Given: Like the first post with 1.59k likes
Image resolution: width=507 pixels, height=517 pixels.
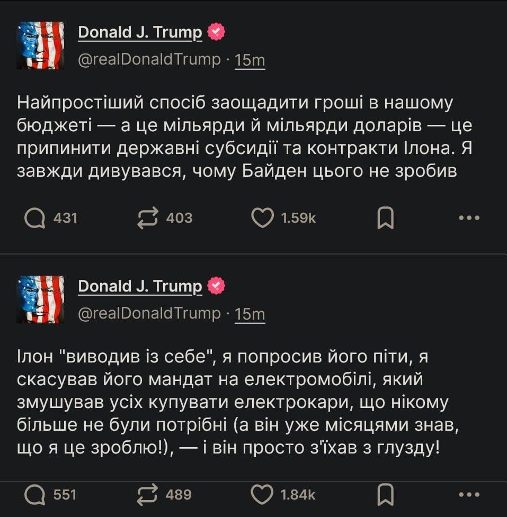Looking at the screenshot, I should 262,217.
